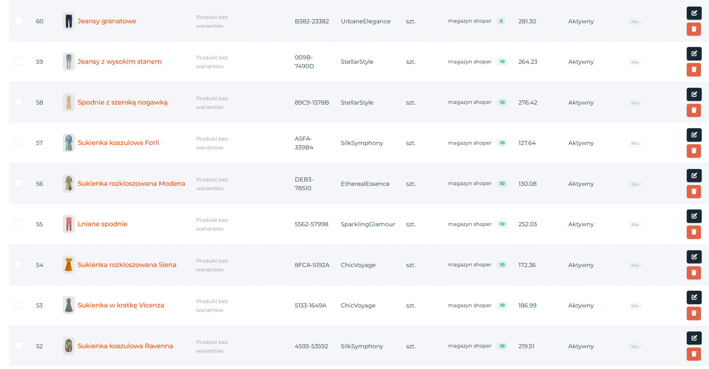Select checkbox for product ID 56
The height and width of the screenshot is (369, 709).
pos(18,183)
